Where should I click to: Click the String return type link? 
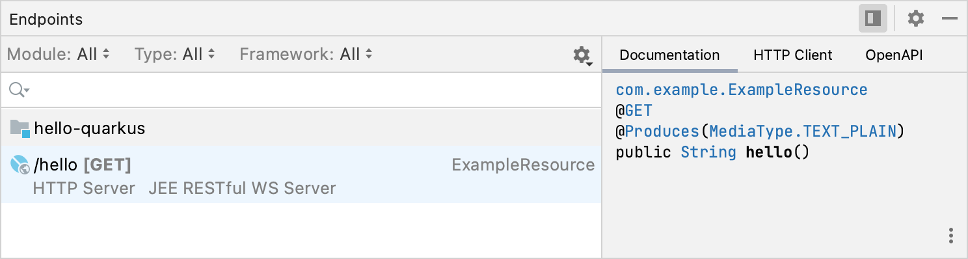pos(708,152)
